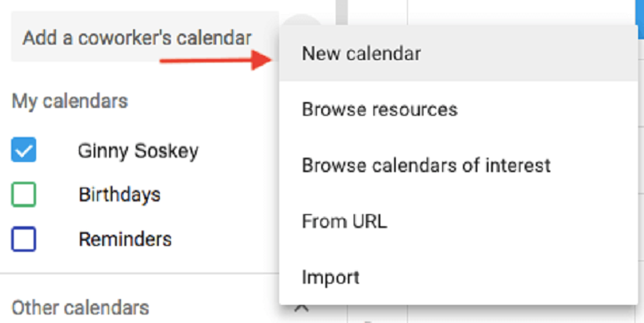Enable the dark blue Reminders checkbox
644x323 pixels.
pos(23,239)
